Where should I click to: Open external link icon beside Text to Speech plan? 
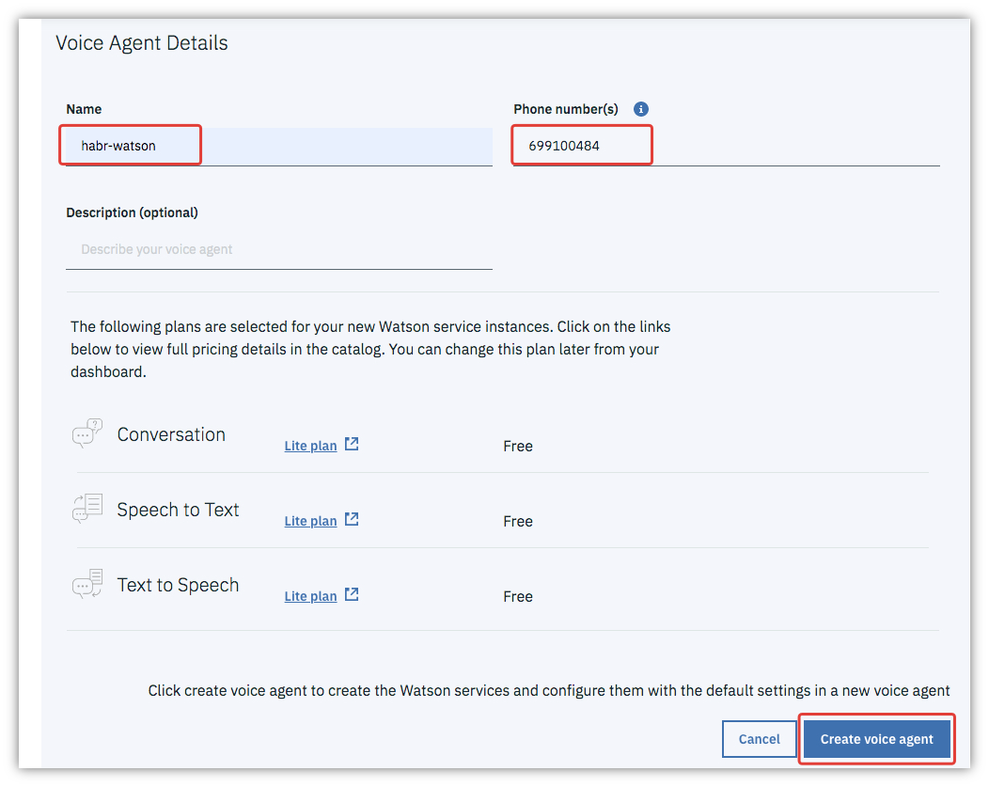tap(352, 594)
